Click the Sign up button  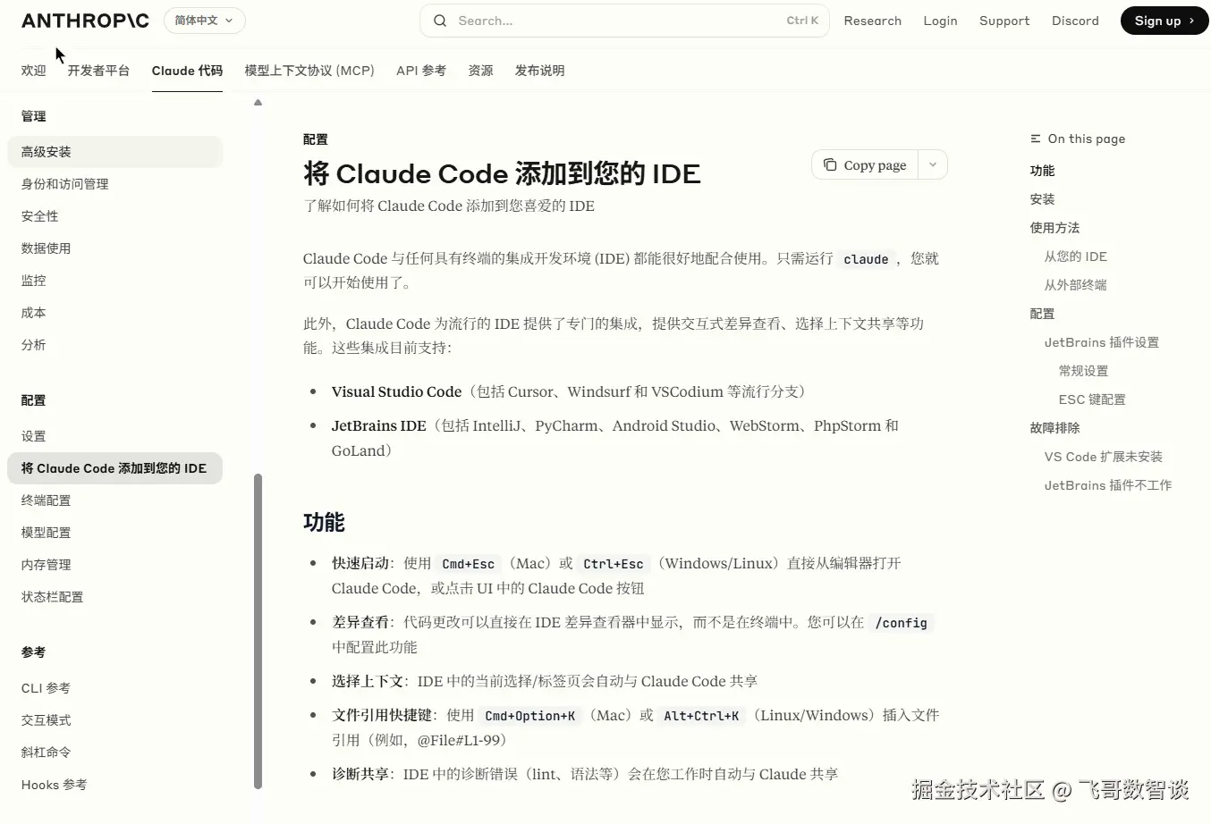[1164, 21]
